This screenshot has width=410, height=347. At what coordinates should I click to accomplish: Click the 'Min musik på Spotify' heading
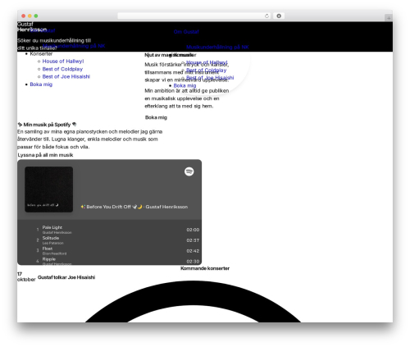[47, 125]
